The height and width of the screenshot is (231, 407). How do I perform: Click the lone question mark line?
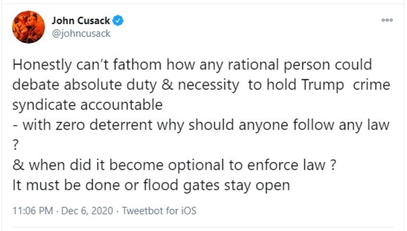(16, 145)
